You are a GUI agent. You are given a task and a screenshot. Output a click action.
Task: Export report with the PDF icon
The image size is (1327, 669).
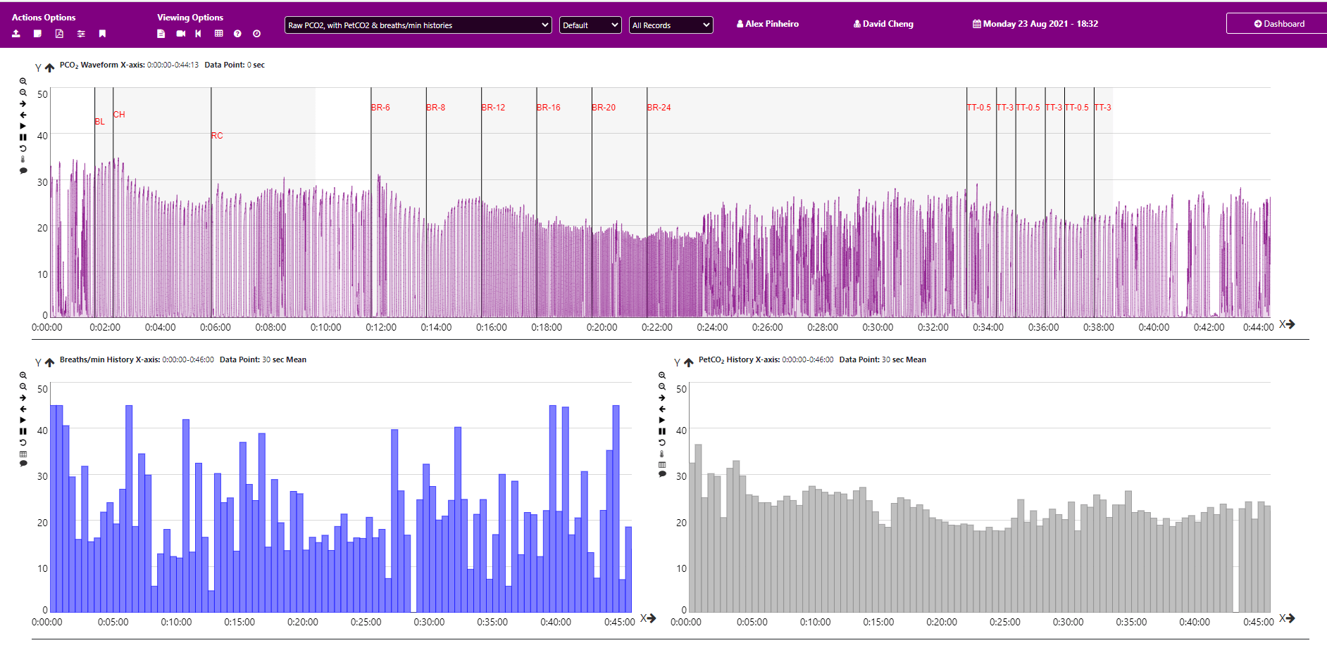(59, 34)
